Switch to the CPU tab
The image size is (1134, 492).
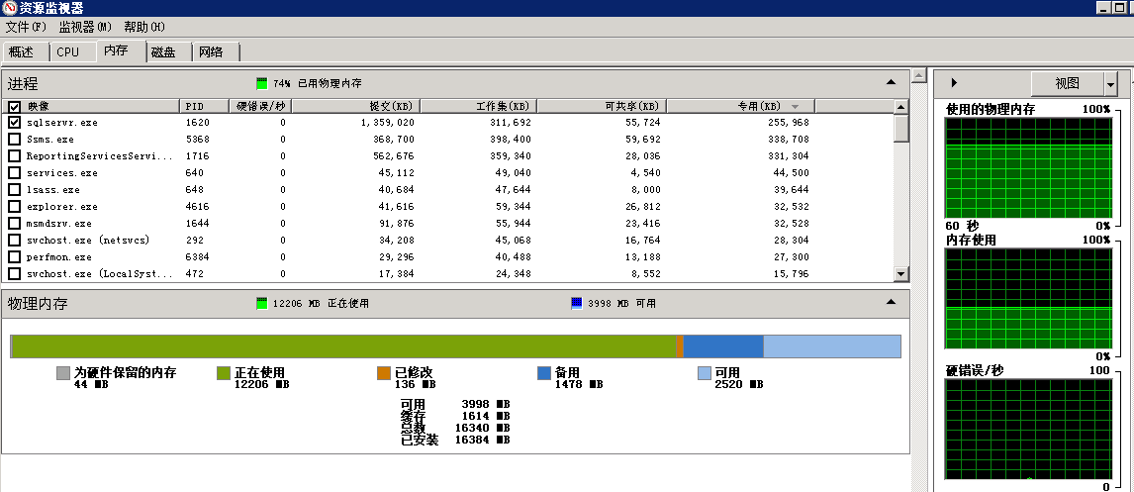[x=67, y=52]
